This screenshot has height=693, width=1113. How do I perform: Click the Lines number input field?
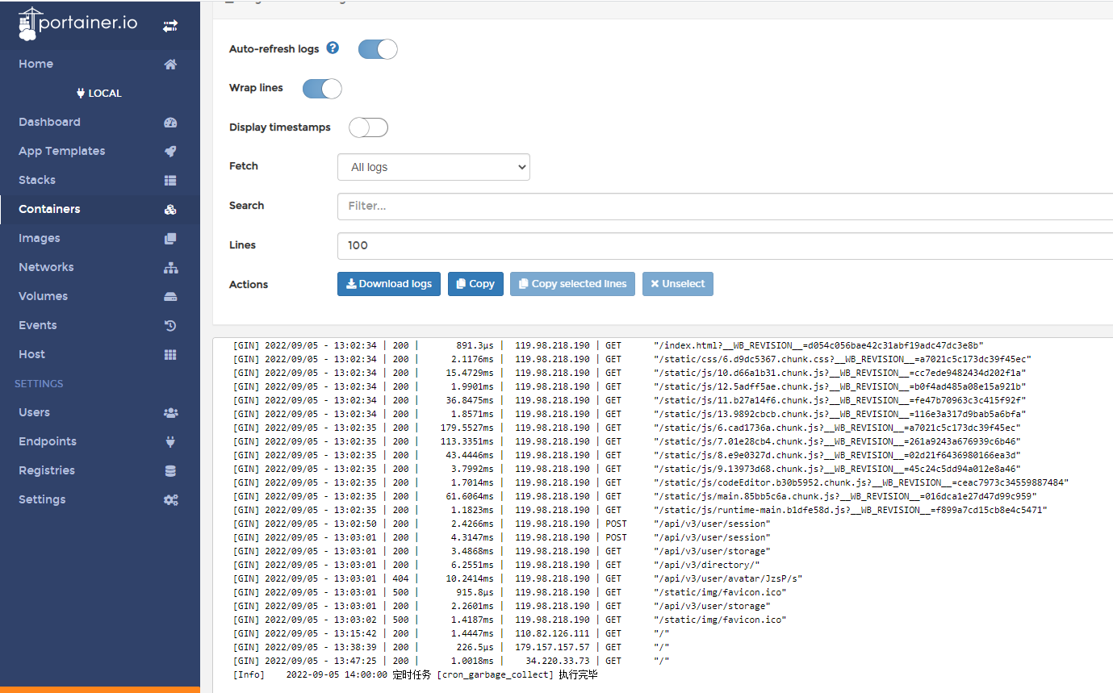pos(724,245)
